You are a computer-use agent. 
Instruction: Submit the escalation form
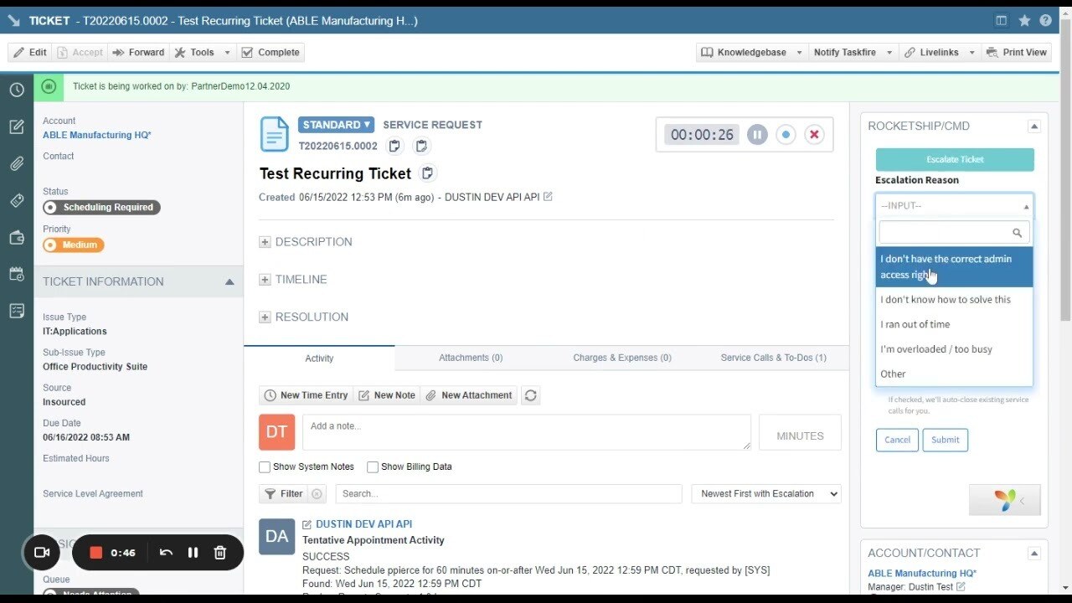click(946, 441)
